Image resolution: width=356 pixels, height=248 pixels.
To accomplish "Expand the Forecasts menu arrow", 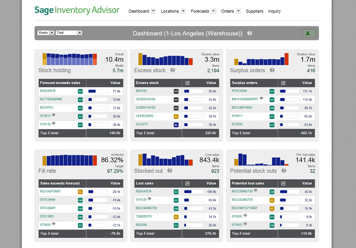I will click(214, 11).
